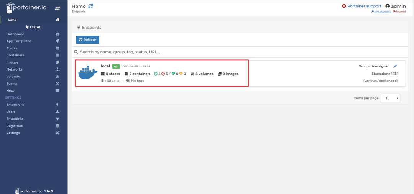The width and height of the screenshot is (414, 194).
Task: Click the Group: Unassigned label
Action: pyautogui.click(x=374, y=66)
